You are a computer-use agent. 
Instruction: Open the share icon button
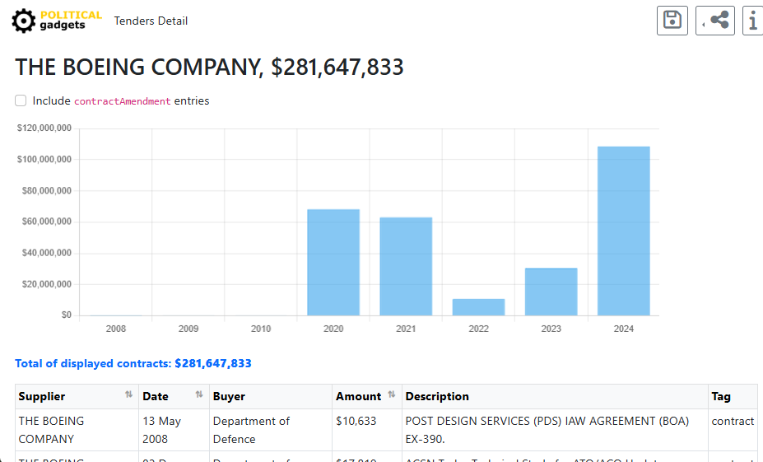(x=714, y=21)
